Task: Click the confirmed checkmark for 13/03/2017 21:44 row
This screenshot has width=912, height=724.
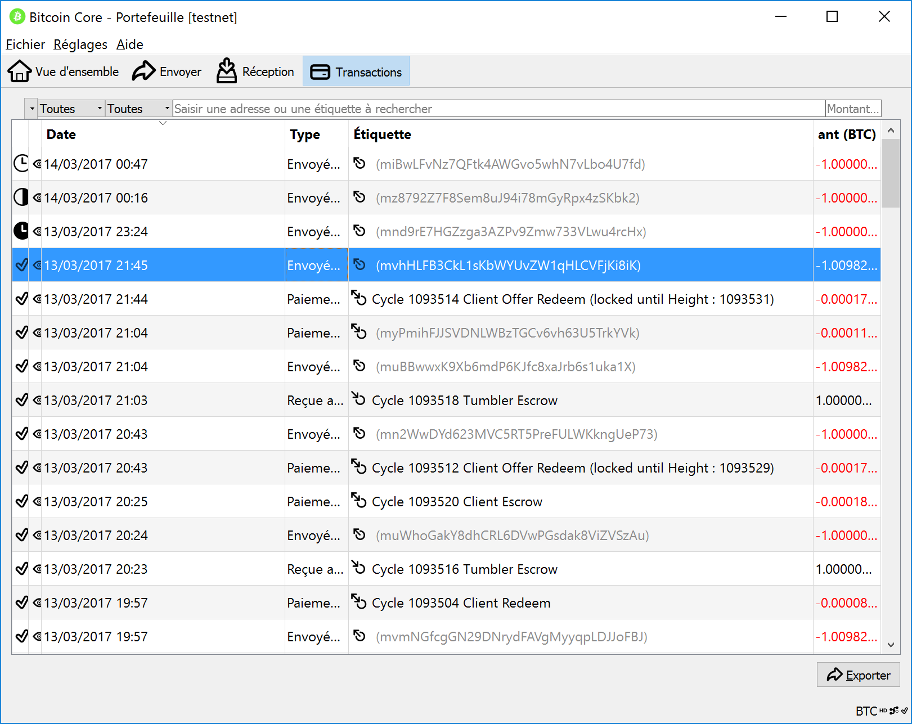Action: [21, 299]
